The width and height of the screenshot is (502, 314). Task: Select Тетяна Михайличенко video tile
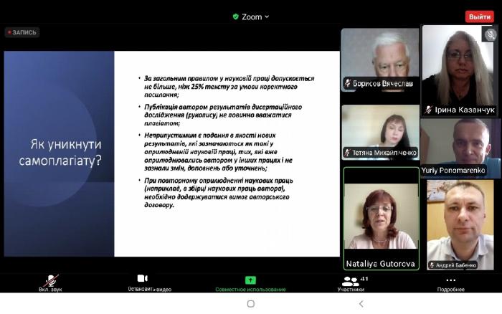(379, 131)
